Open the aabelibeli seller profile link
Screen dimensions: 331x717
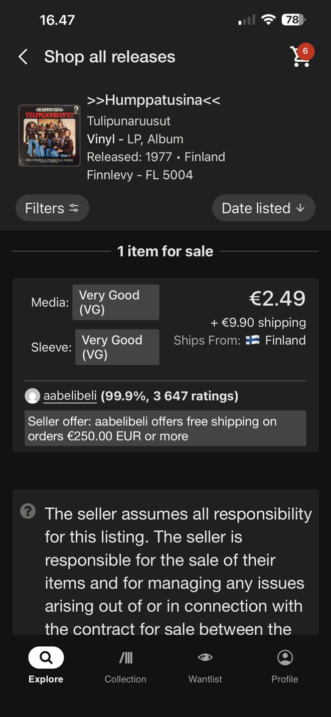click(x=70, y=396)
